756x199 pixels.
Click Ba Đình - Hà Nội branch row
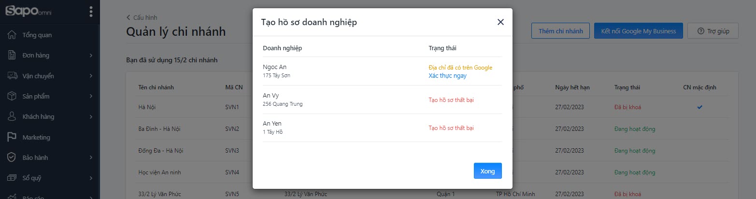[159, 129]
